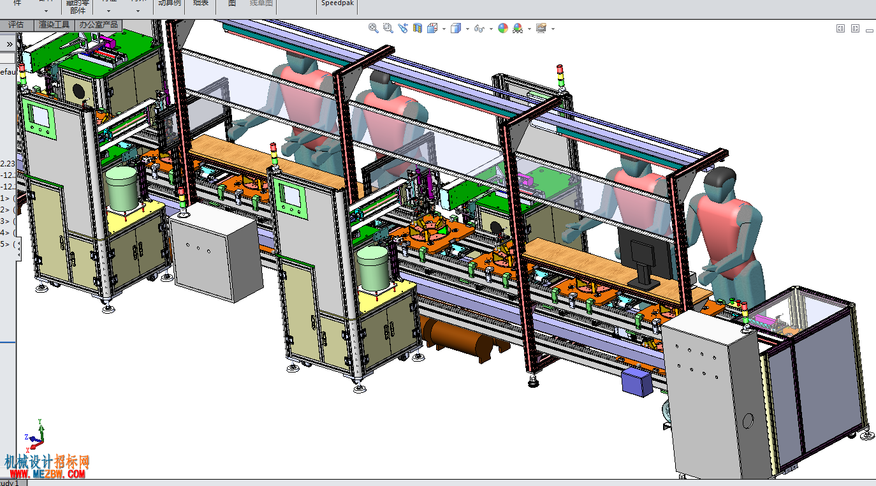
Task: Open the Apply Scene dropdown arrow
Action: click(x=529, y=29)
